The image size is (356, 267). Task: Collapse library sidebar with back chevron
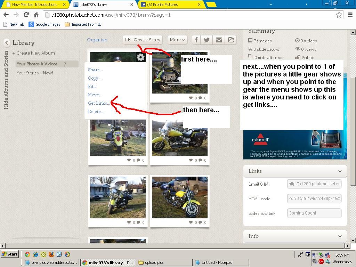pos(7,43)
